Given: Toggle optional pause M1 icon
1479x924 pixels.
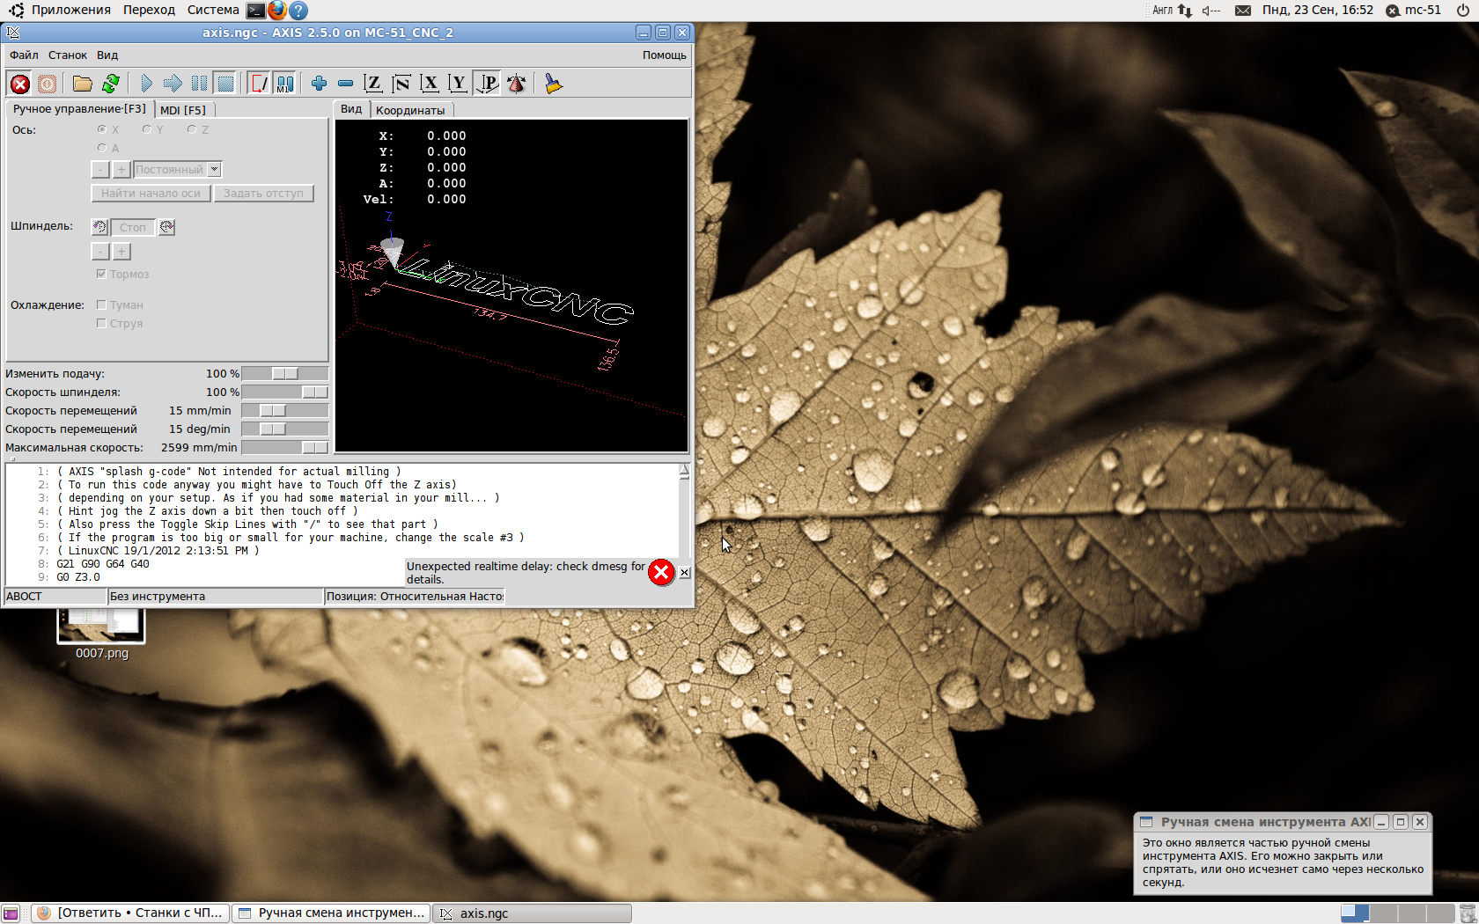Looking at the screenshot, I should (285, 84).
